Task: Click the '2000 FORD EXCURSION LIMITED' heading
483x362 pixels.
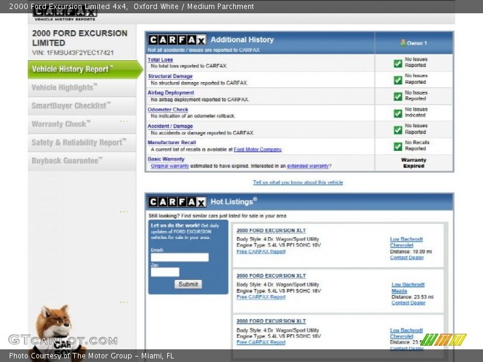Action: click(x=80, y=38)
